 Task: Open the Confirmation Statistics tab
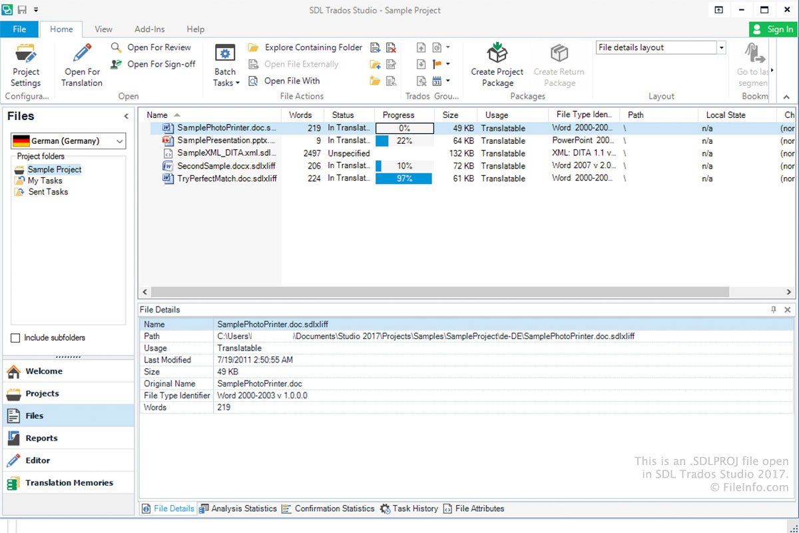[x=328, y=508]
